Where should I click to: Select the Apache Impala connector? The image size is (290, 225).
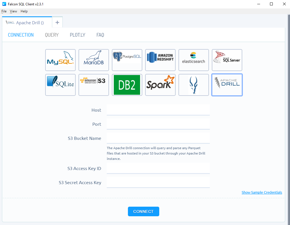coord(193,85)
